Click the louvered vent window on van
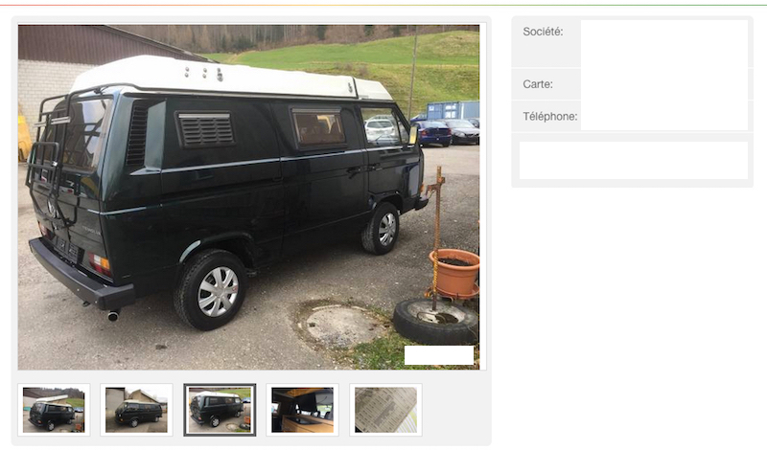 point(205,129)
